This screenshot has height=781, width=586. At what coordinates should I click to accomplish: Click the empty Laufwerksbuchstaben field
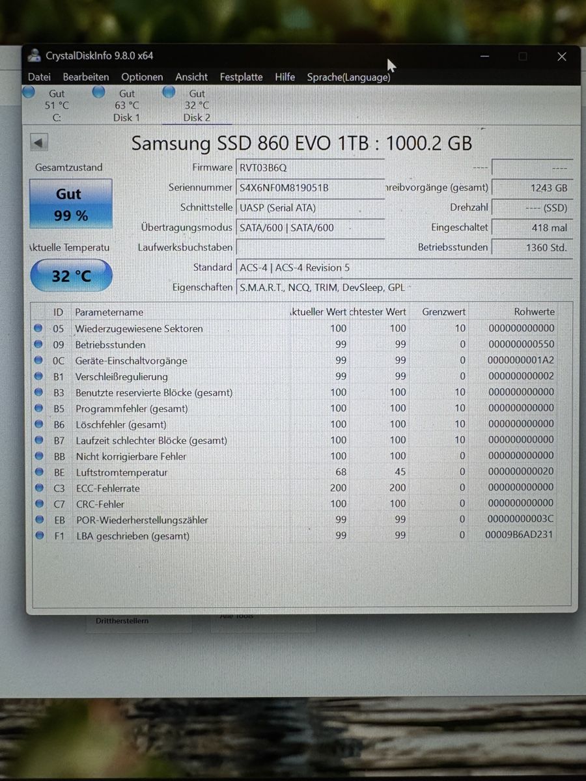(x=310, y=247)
